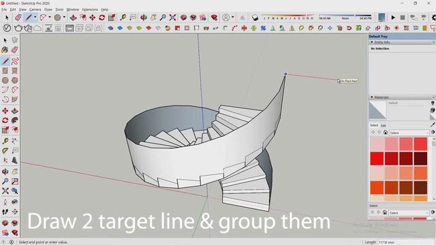This screenshot has height=245, width=436.
Task: Click the Select arrow tool in left toolbar
Action: (5, 40)
